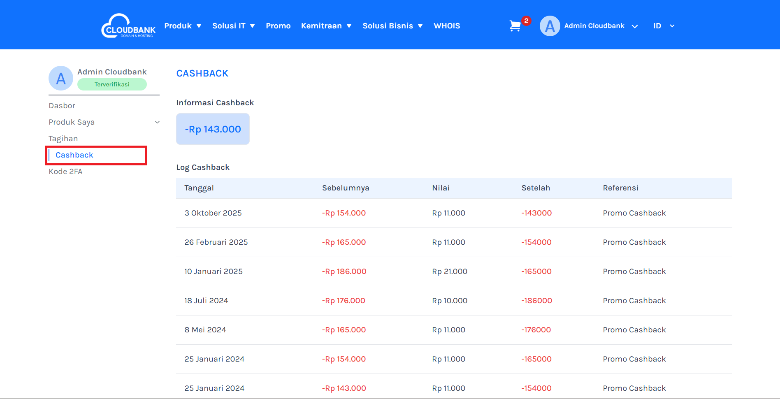Click the header avatar circle icon
The height and width of the screenshot is (399, 780).
550,26
